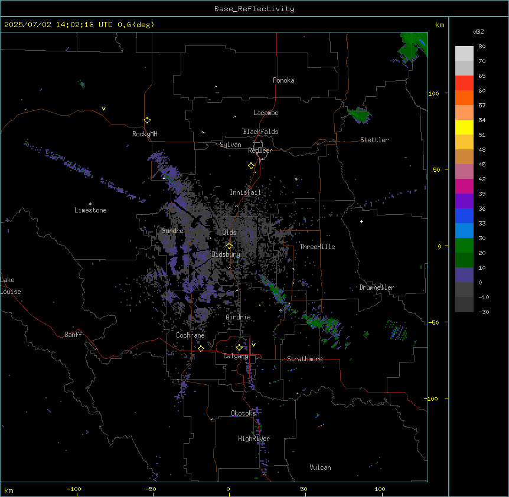Select the violet 36-39 dBZ legend swatch
Viewport: 509px width, 497px height.
coord(464,201)
